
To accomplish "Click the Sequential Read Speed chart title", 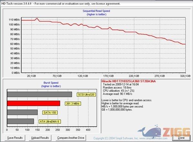I will 96,11.
